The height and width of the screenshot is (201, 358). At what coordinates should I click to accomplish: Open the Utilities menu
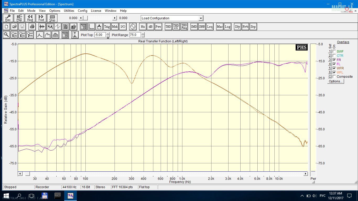point(69,11)
